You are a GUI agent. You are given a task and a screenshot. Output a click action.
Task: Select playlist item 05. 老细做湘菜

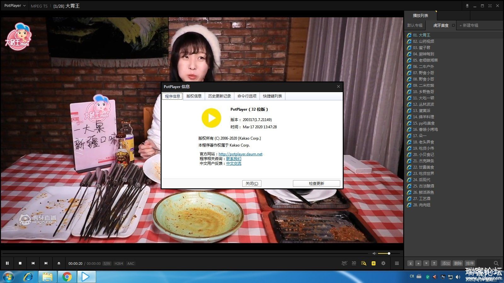454,60
